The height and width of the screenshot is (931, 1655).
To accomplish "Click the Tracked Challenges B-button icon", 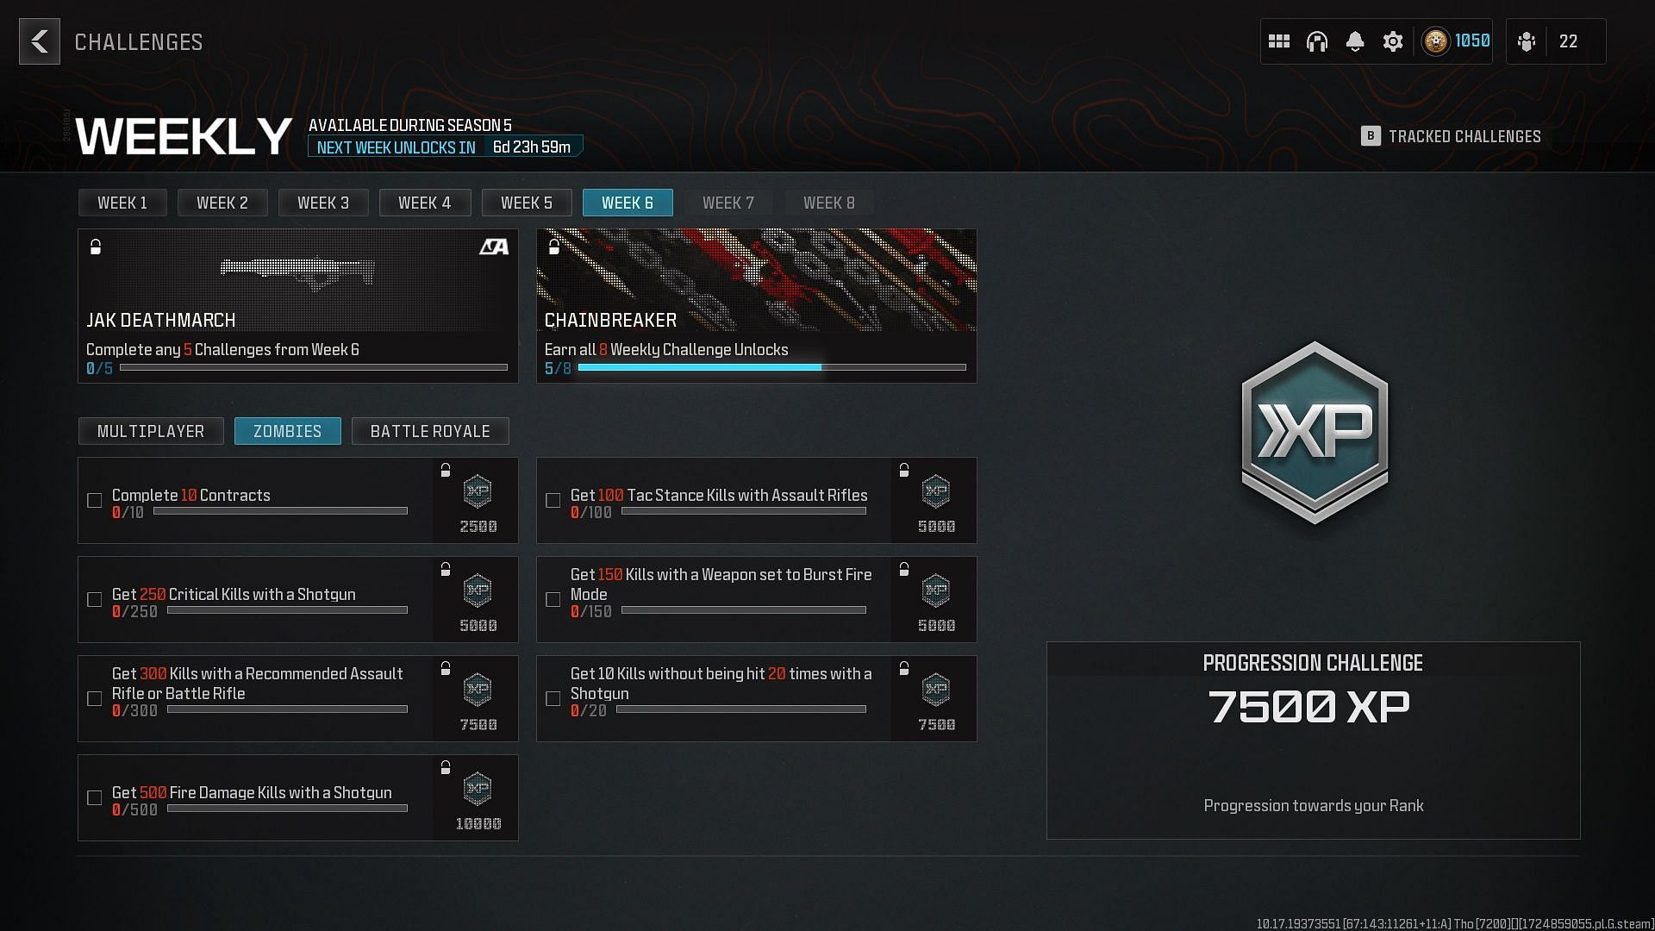I will (x=1371, y=135).
